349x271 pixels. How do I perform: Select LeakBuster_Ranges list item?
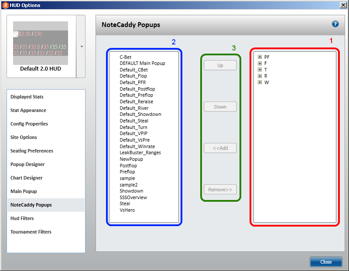click(x=140, y=153)
